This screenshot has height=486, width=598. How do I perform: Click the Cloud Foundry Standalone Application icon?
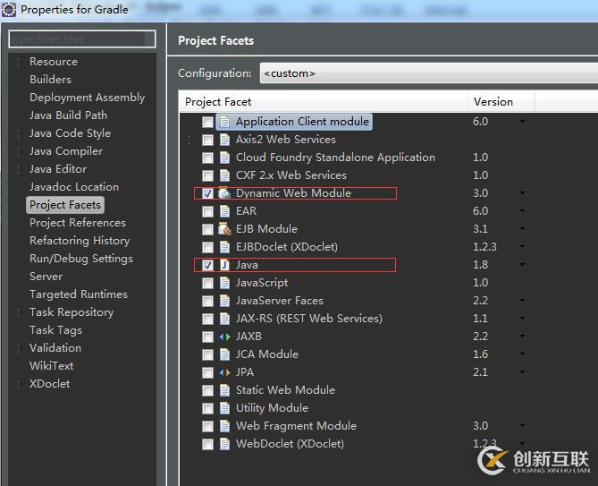(x=224, y=158)
